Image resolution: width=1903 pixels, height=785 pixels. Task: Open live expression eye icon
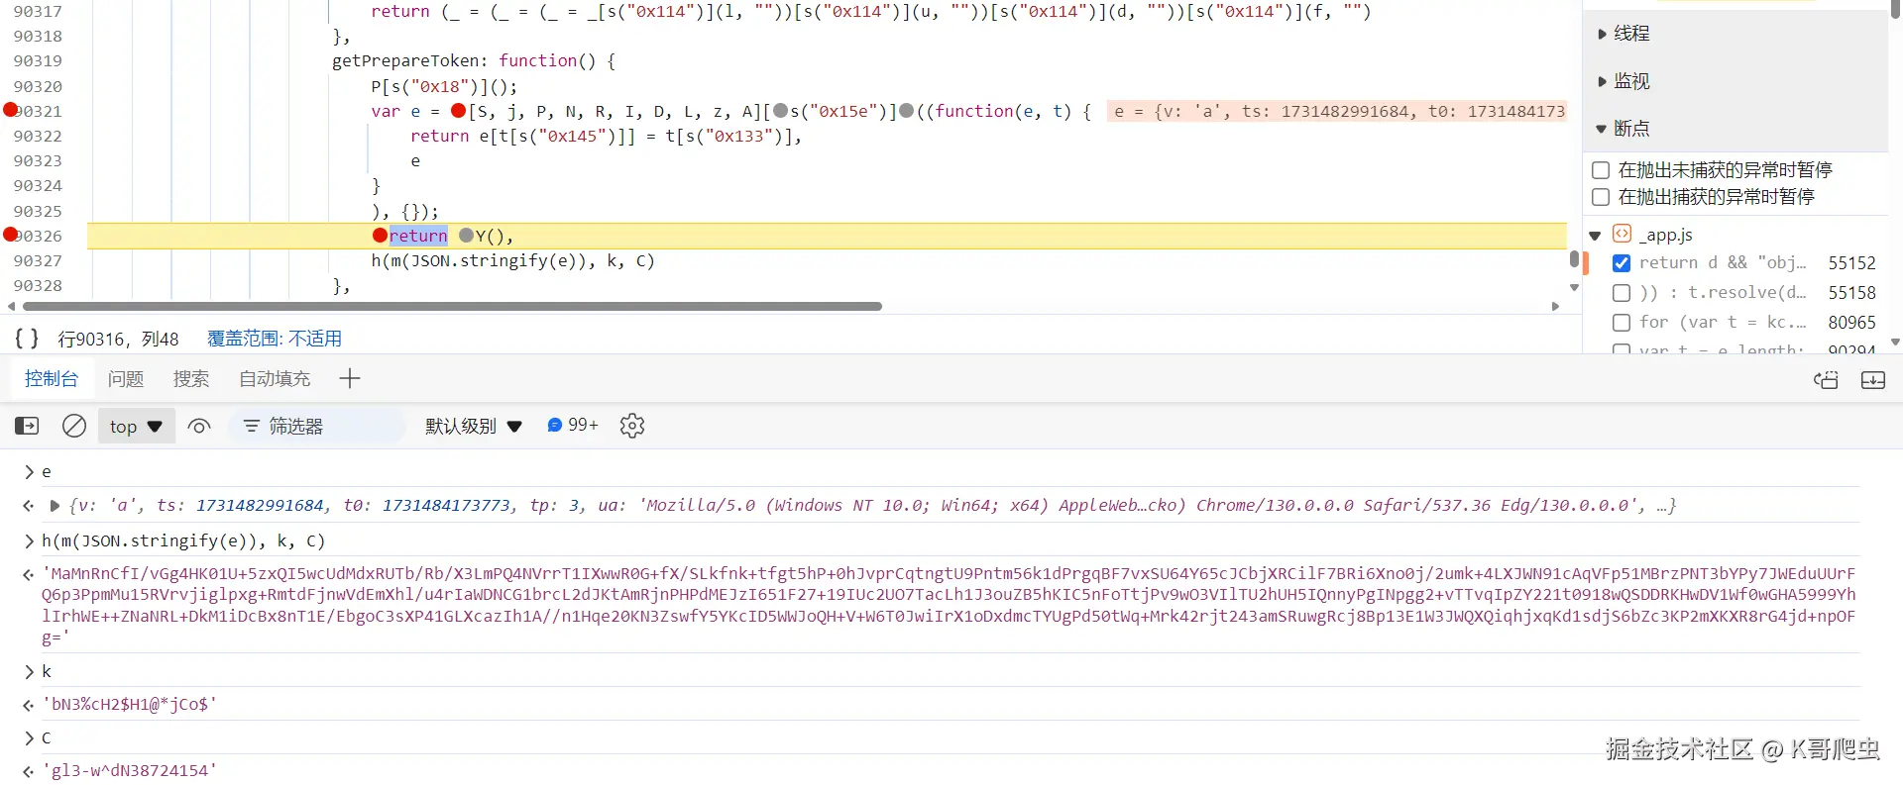pos(199,427)
